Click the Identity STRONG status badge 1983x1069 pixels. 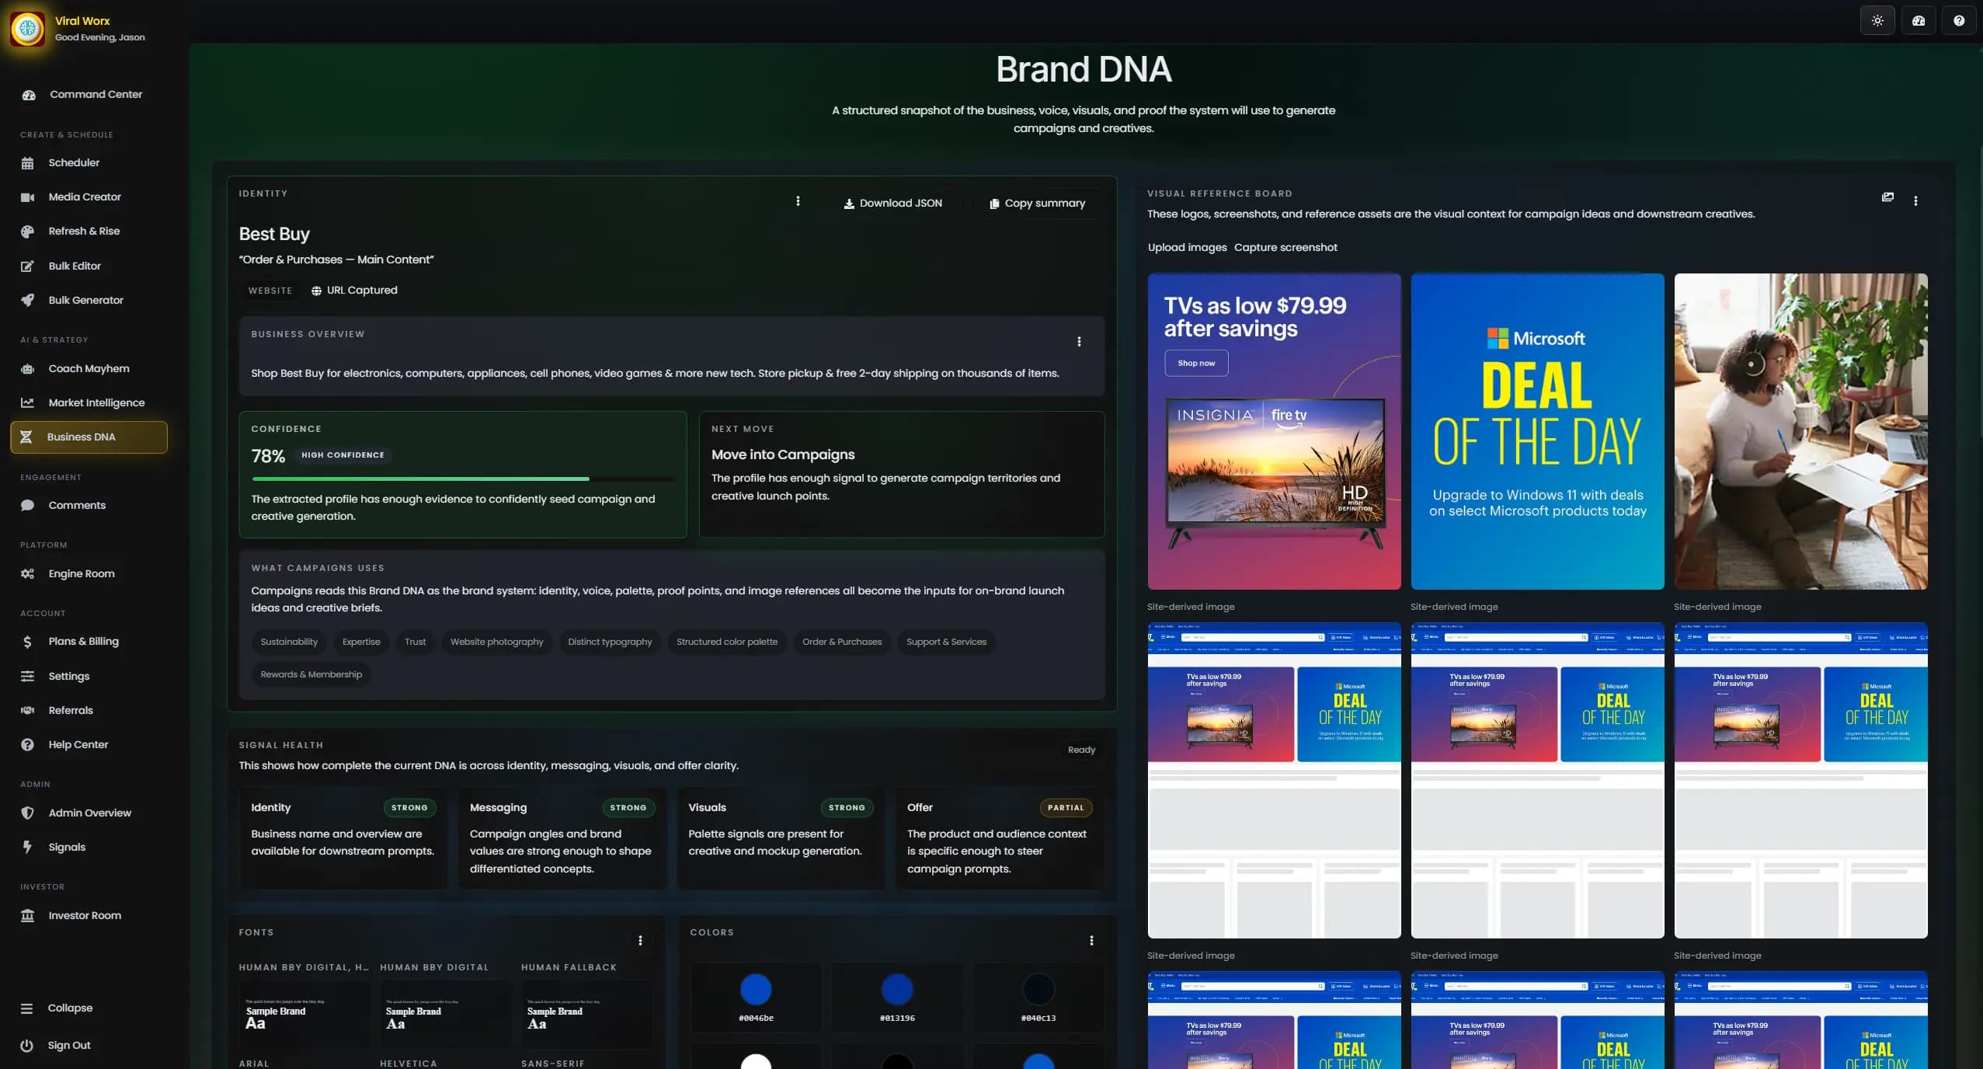pos(409,808)
